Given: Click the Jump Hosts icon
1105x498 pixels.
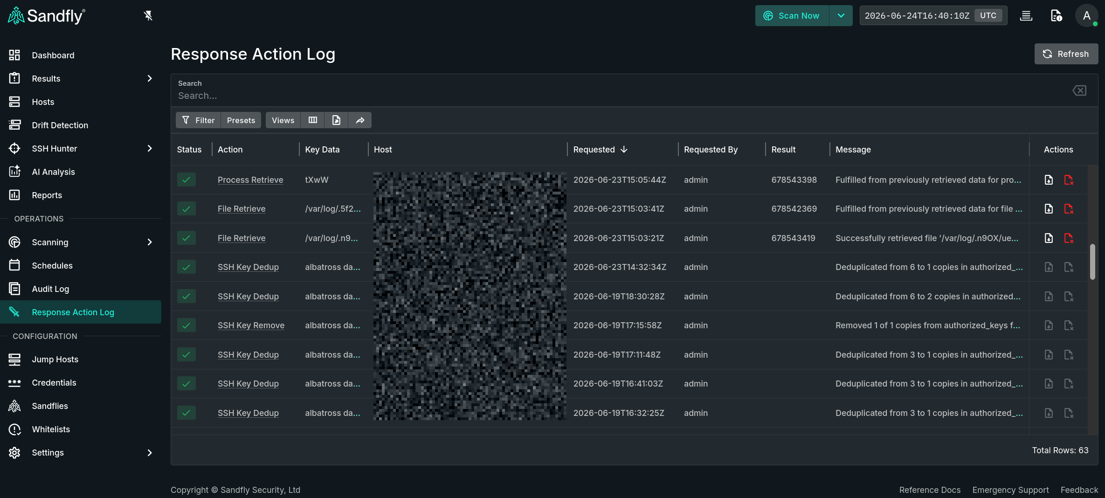Looking at the screenshot, I should click(x=14, y=359).
